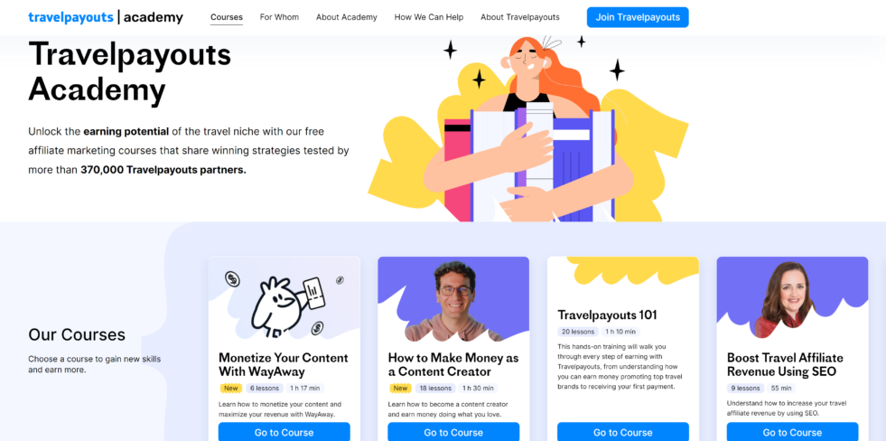Go to Course for WayAway monetization
The width and height of the screenshot is (886, 441).
click(x=284, y=432)
